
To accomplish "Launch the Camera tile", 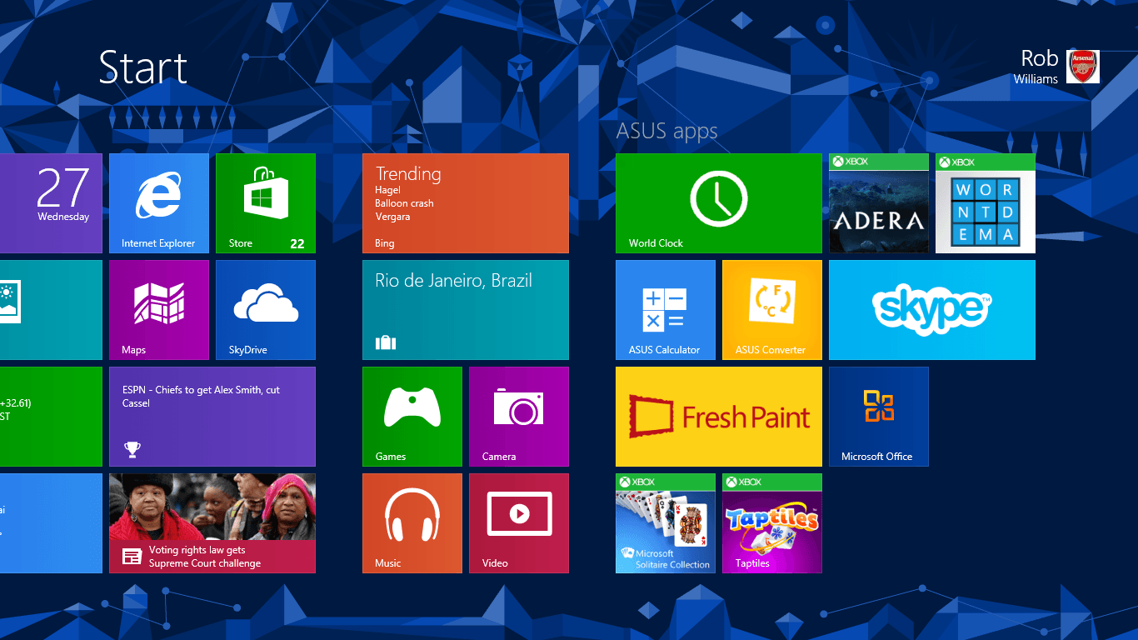I will coord(519,416).
